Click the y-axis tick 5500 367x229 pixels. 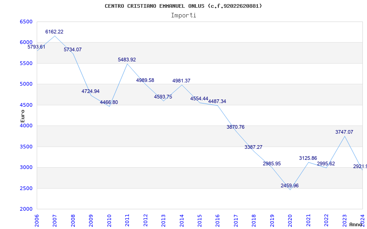click(26, 63)
